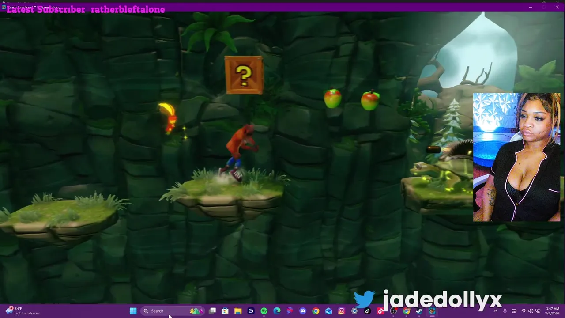Viewport: 565px width, 318px height.
Task: Open the weather widget showing 34°F
Action: click(x=23, y=311)
